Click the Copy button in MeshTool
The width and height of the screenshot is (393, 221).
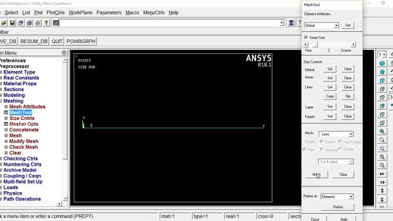coord(330,96)
